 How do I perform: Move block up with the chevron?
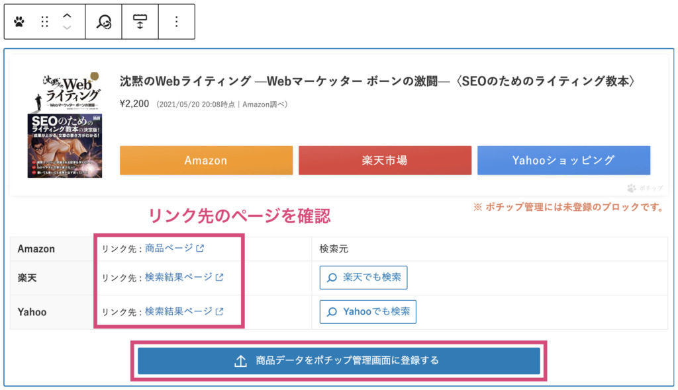pos(67,16)
